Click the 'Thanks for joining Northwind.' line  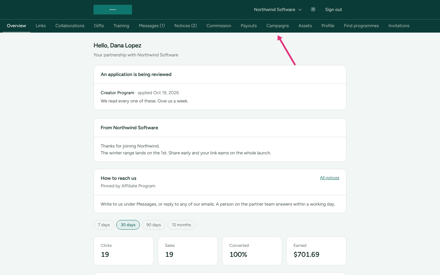coord(130,146)
